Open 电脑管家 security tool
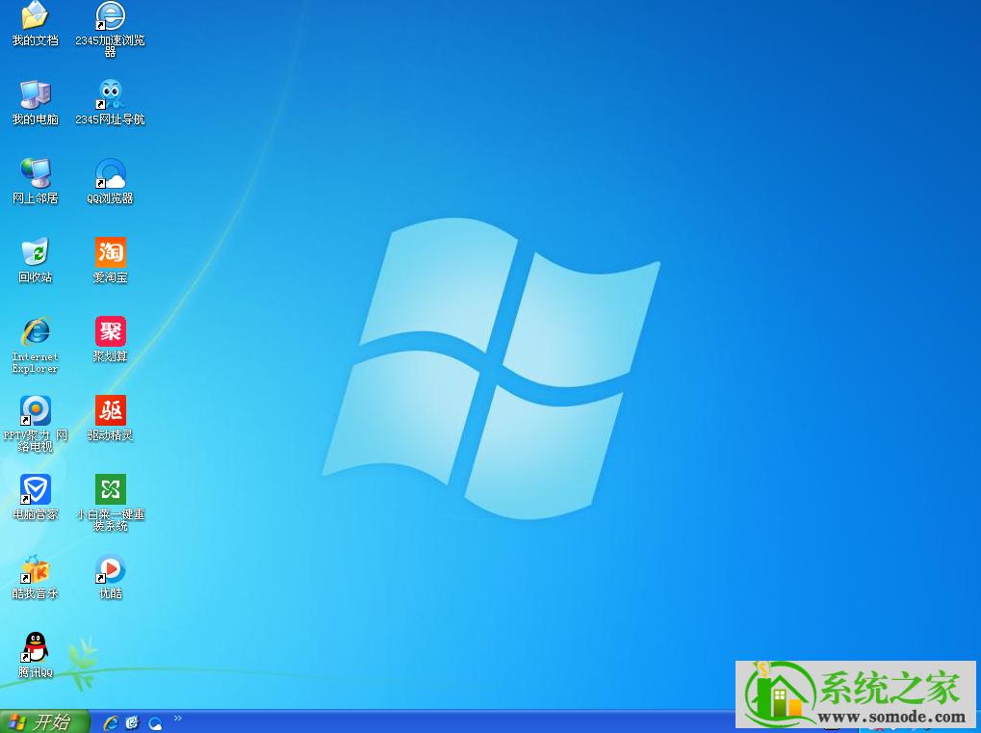This screenshot has width=981, height=733. click(x=35, y=489)
